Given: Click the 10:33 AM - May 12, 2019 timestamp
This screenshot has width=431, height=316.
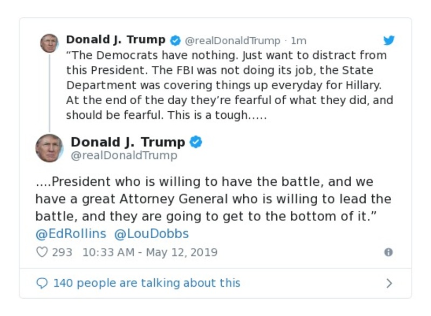Looking at the screenshot, I should pyautogui.click(x=150, y=252).
